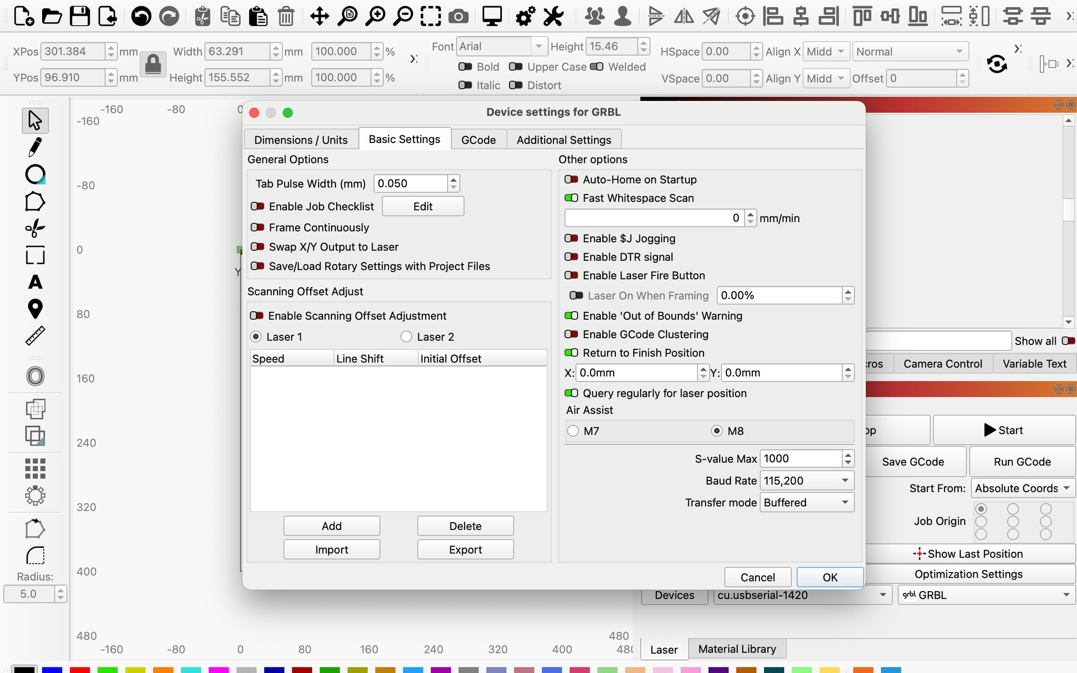The image size is (1077, 673).
Task: Enable Auto-Home on Startup toggle
Action: click(x=571, y=179)
